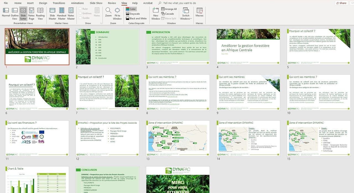
Task: Click the Tell me what you want to do field
Action: 179,3
